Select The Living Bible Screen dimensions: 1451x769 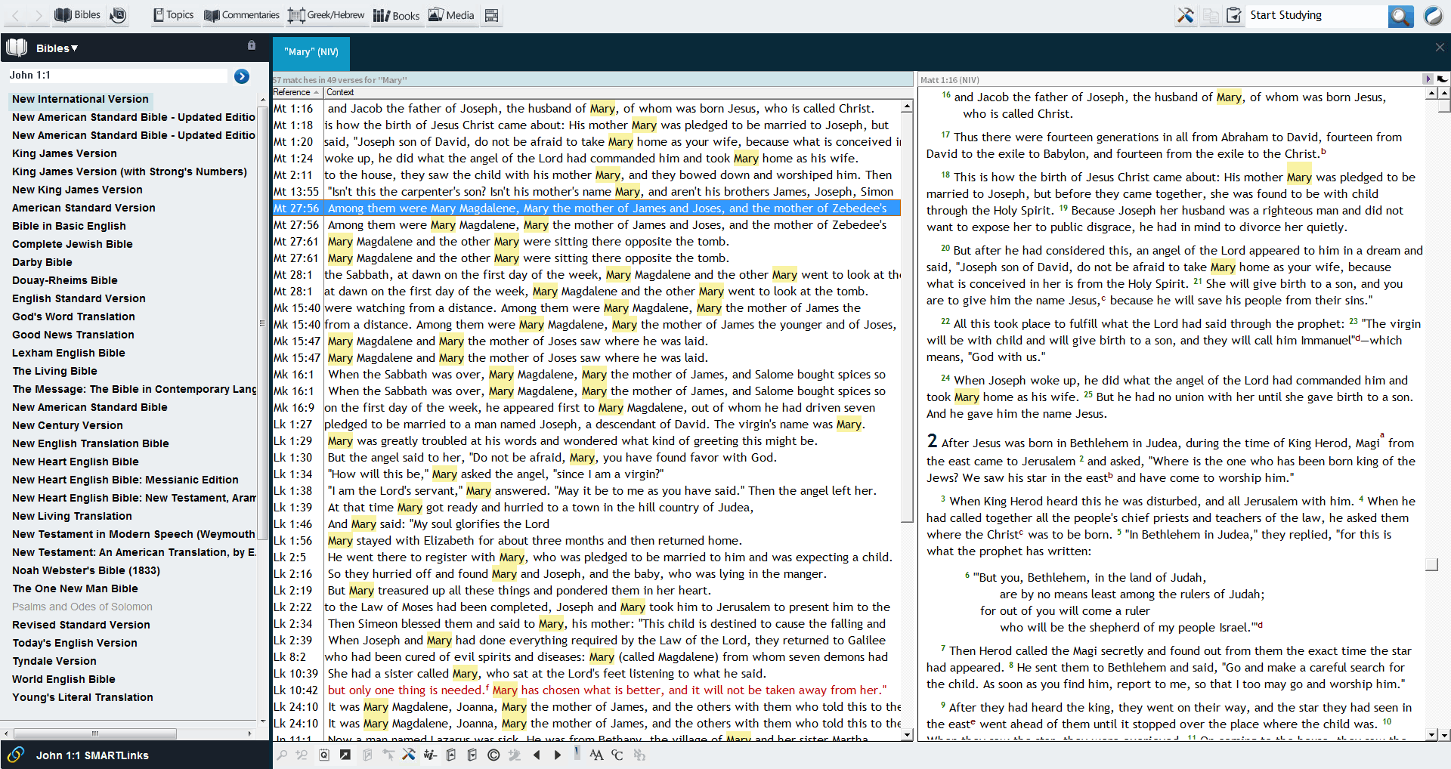54,371
